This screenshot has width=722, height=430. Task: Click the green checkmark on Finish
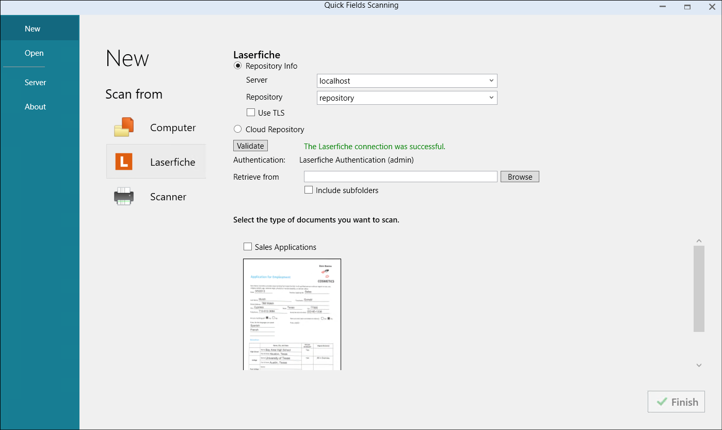tap(662, 402)
